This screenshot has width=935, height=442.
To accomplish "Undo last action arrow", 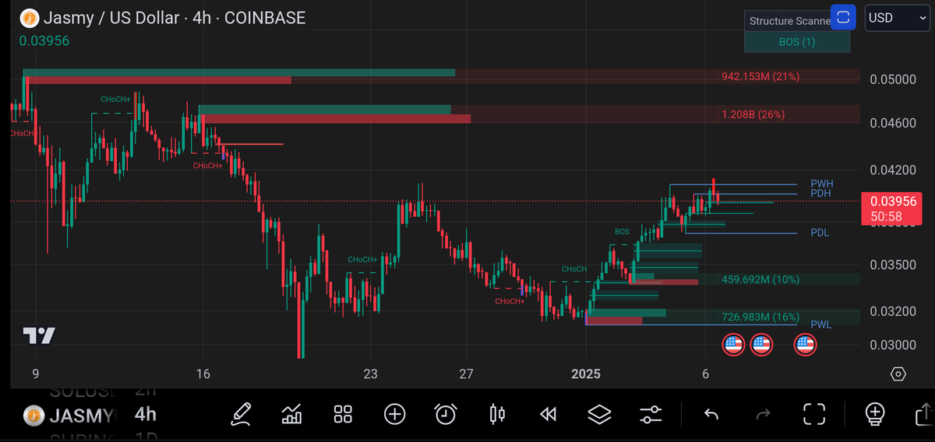I will 711,414.
